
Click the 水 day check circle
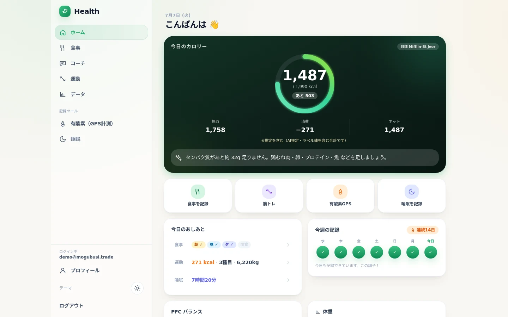[x=323, y=252]
